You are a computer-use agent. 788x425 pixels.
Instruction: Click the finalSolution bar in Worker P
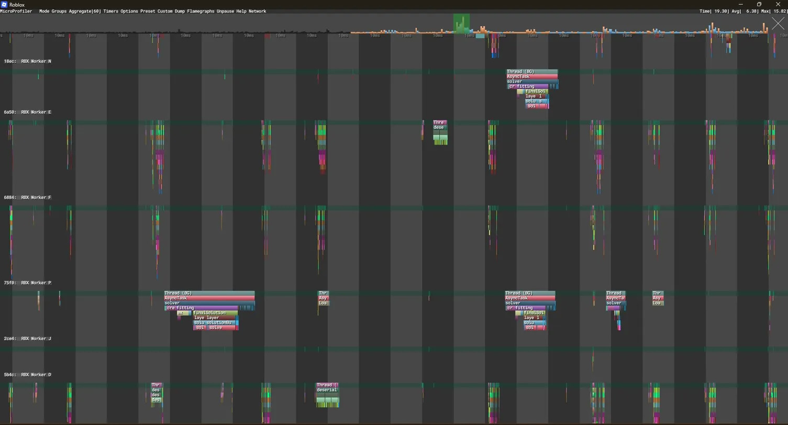[x=215, y=313]
